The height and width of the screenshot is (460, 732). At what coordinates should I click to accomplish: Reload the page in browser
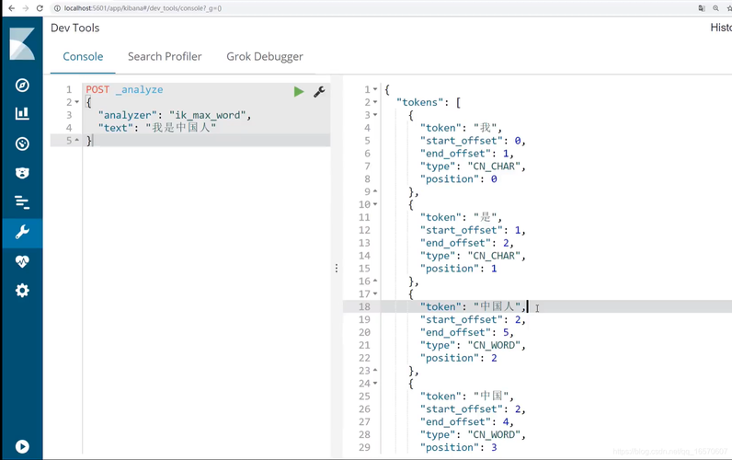[x=40, y=8]
